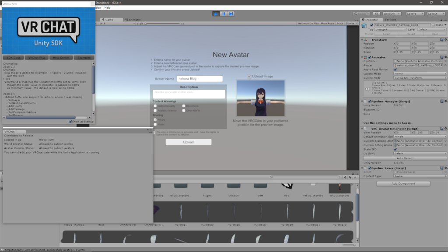The image size is (448, 252).
Task: Click object picker circle for Animator Avatar
Action: [x=445, y=66]
